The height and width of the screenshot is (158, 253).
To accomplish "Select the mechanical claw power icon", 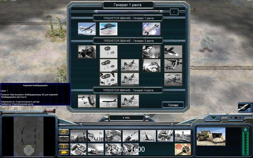I will coord(151,66).
